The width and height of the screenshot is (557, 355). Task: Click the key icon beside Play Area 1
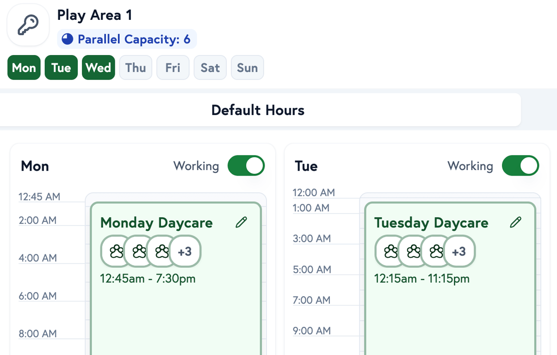28,25
